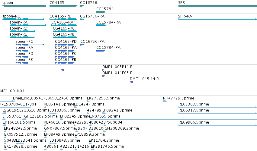Click EST LD18306.5prime
The width and height of the screenshot is (257, 151).
coord(65,110)
